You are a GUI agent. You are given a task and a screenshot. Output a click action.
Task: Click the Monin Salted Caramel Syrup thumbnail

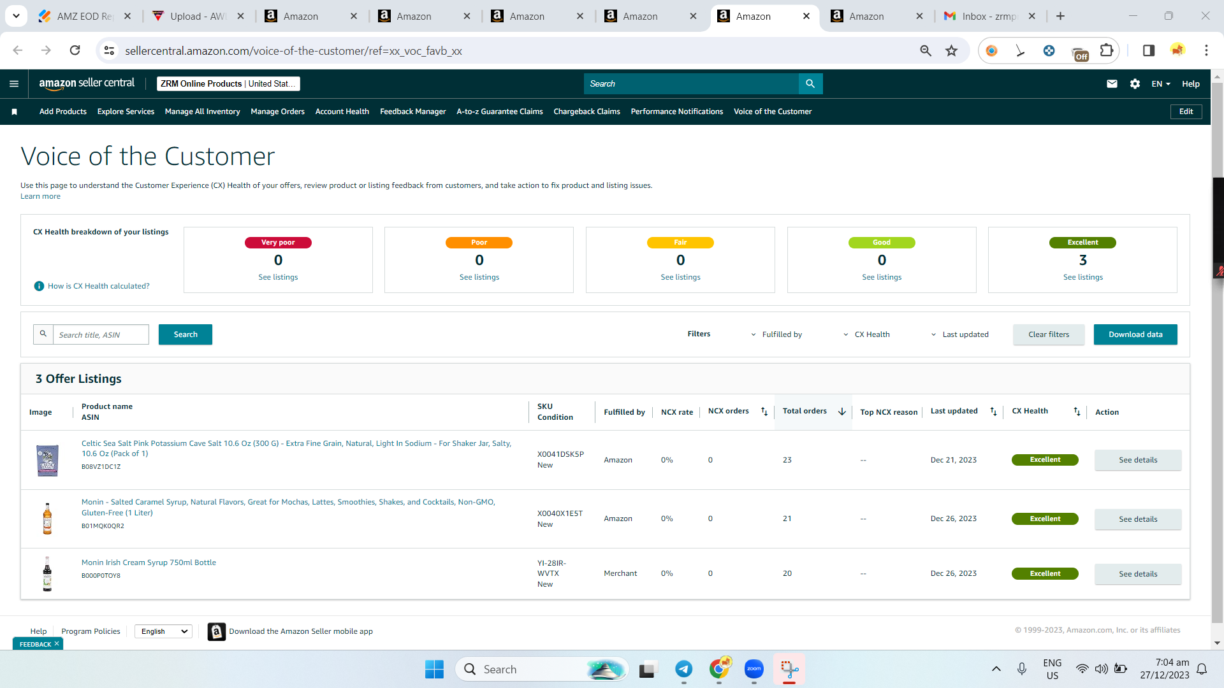click(47, 518)
